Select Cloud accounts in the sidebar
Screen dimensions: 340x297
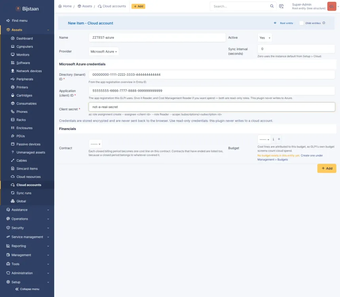coord(27,185)
